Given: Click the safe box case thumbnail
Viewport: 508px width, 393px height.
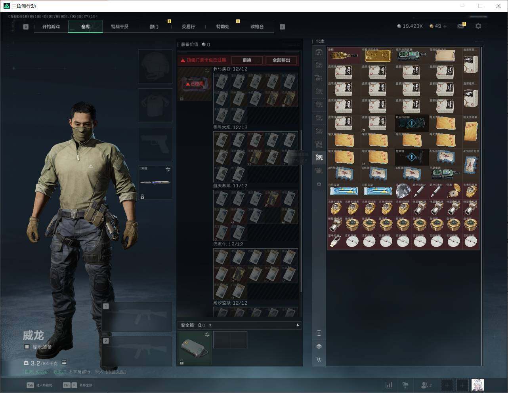Looking at the screenshot, I should 194,348.
